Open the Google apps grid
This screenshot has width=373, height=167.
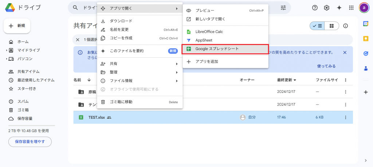click(x=351, y=8)
